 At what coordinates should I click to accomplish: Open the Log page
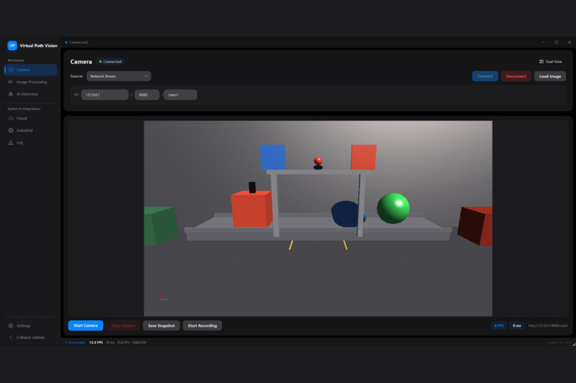pos(31,143)
